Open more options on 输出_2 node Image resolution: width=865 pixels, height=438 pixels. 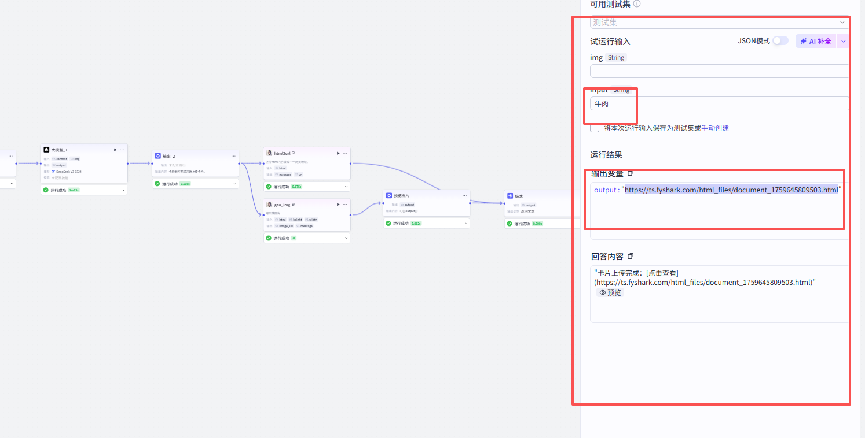click(233, 156)
